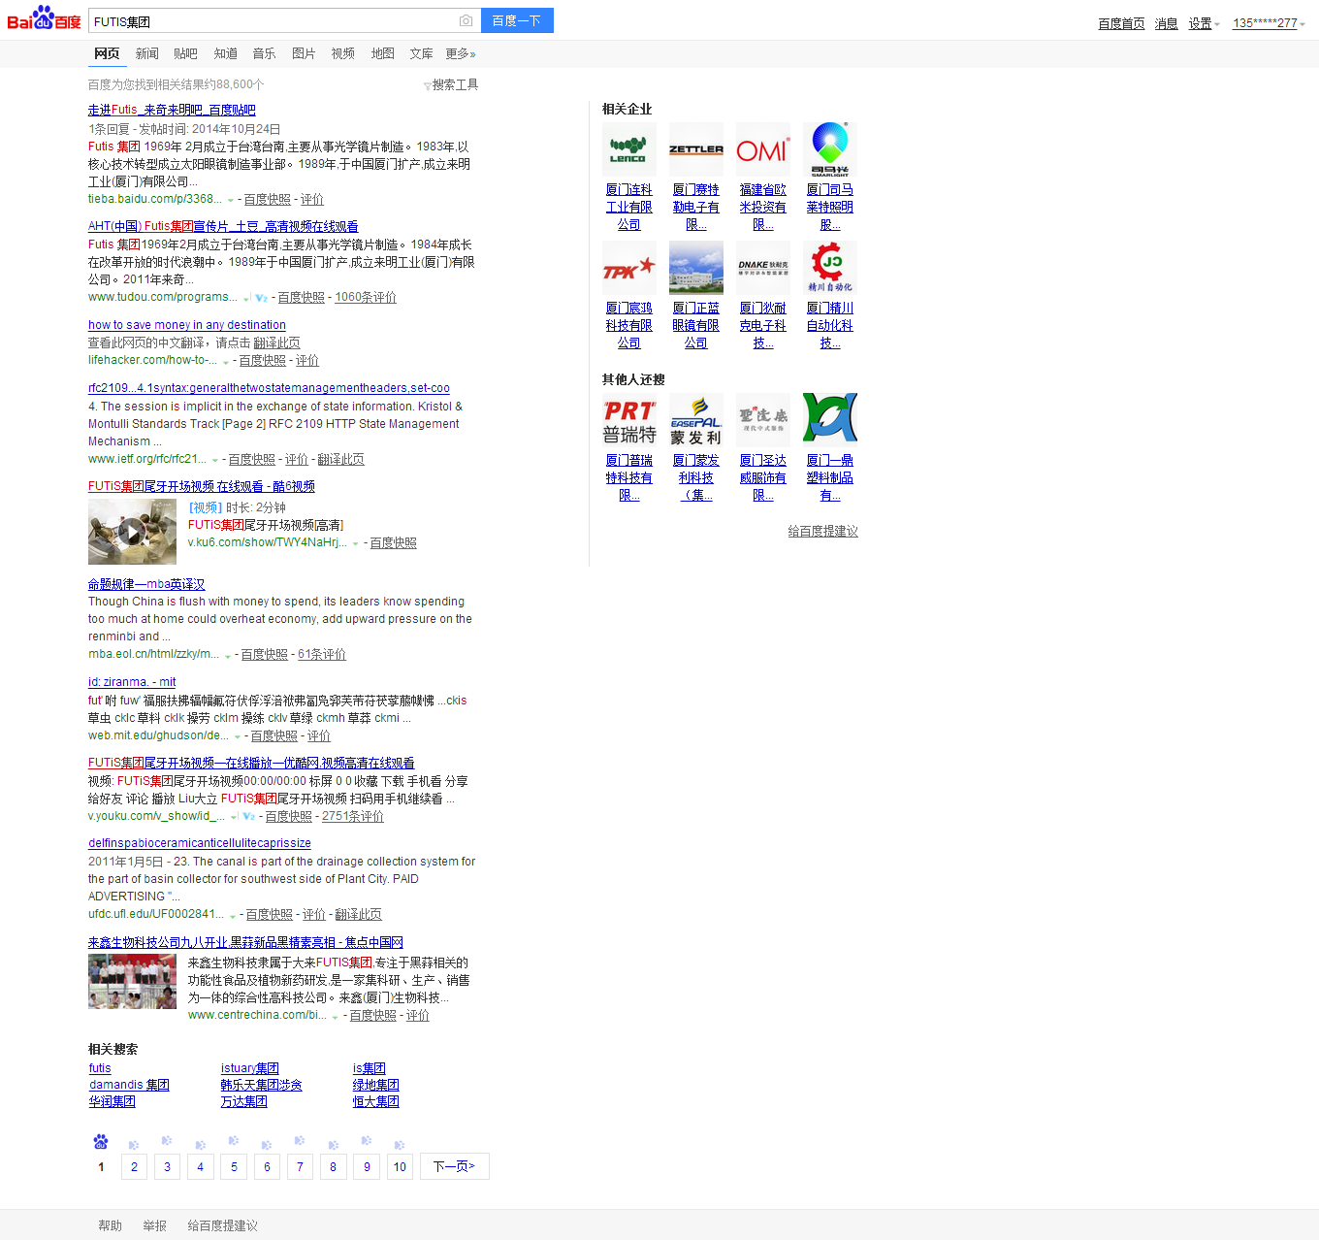1319x1240 pixels.
Task: Open the DNAKE company logo
Action: [x=762, y=268]
